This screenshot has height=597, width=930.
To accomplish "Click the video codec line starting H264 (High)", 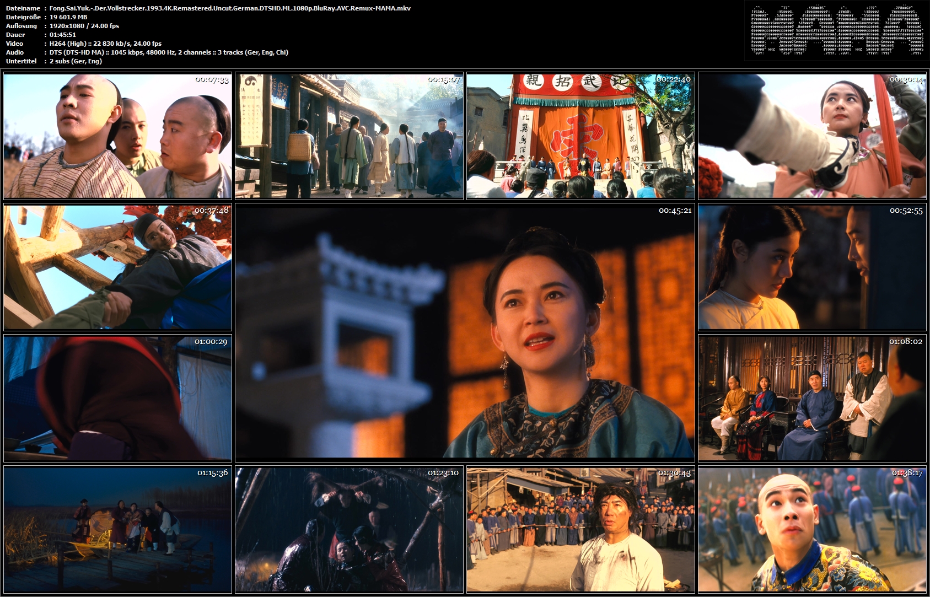I will coord(105,44).
